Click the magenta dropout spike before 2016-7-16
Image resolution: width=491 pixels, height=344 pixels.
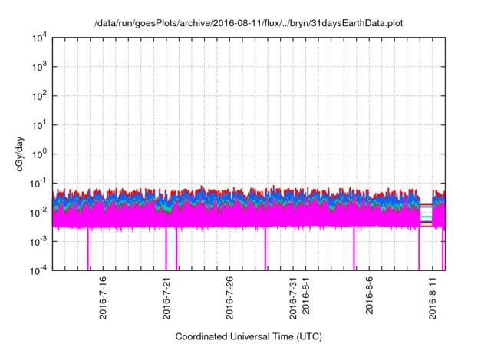tap(87, 250)
